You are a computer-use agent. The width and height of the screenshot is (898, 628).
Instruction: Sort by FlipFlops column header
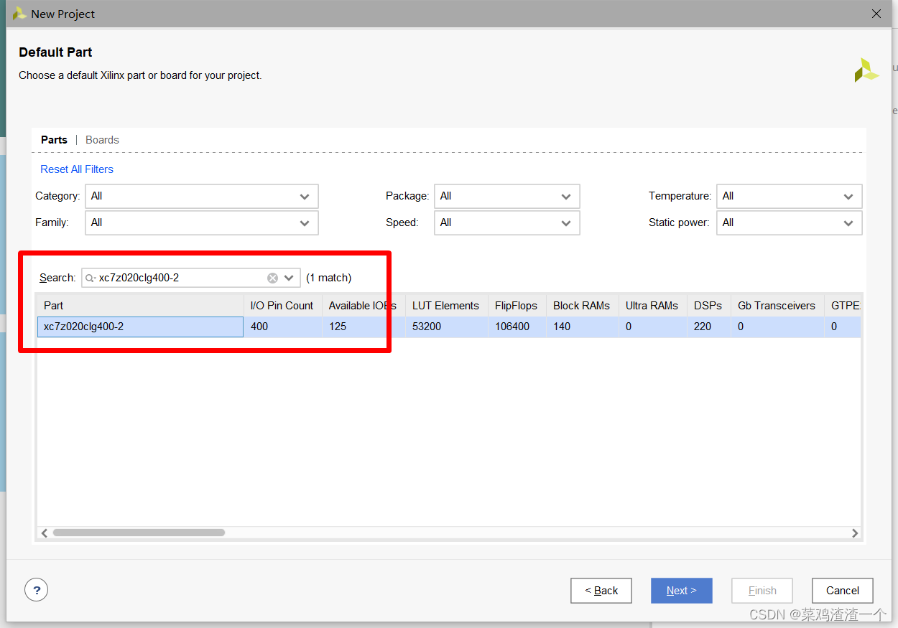(517, 306)
